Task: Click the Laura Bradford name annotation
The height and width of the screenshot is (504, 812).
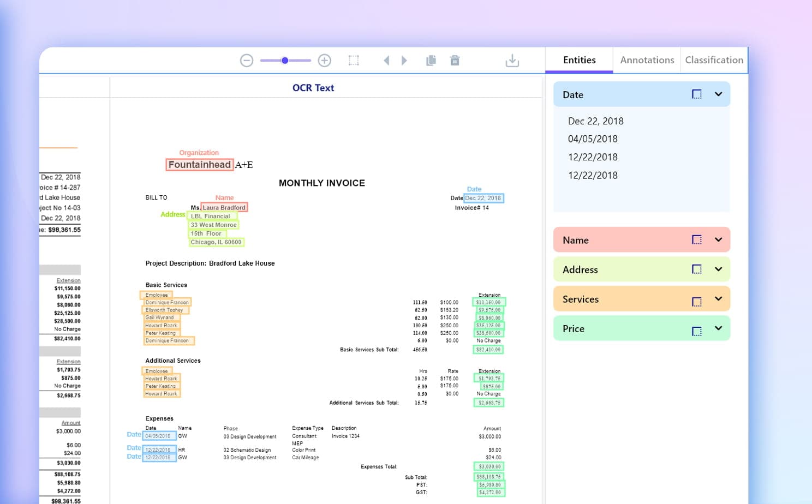Action: coord(224,207)
